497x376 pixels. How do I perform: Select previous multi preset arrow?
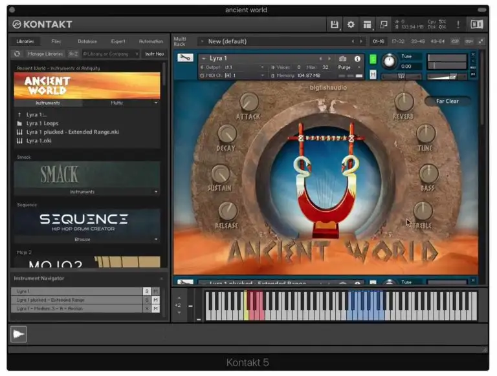(x=353, y=41)
